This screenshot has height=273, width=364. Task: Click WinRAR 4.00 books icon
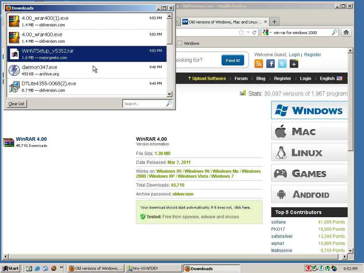tap(9, 142)
